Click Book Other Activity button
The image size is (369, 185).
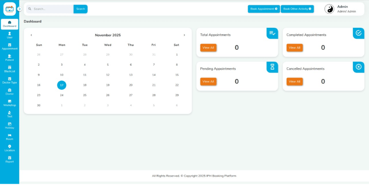(297, 9)
